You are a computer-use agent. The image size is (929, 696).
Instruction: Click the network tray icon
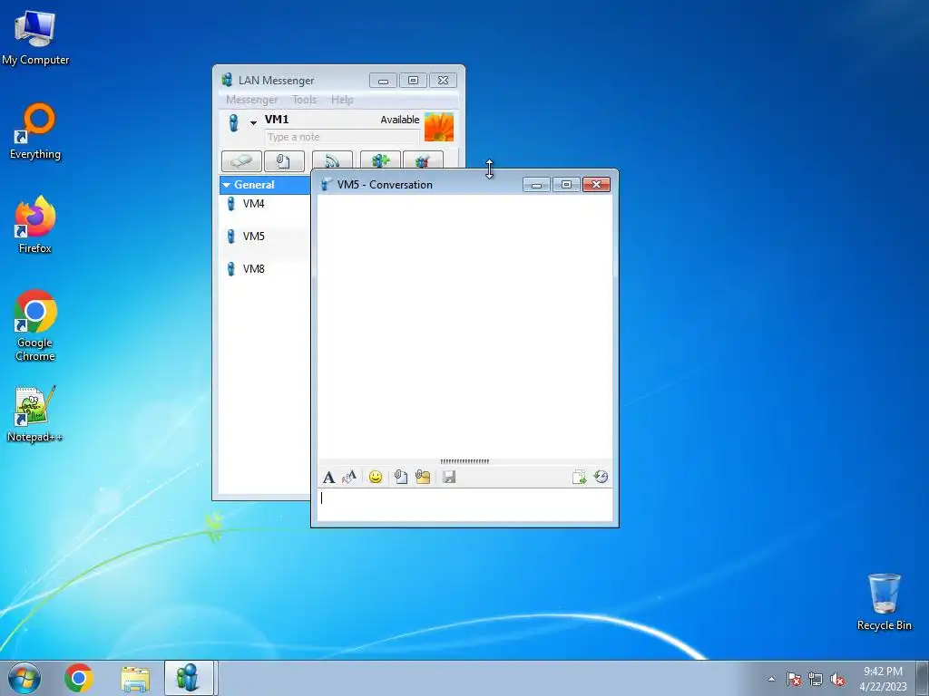coord(816,679)
